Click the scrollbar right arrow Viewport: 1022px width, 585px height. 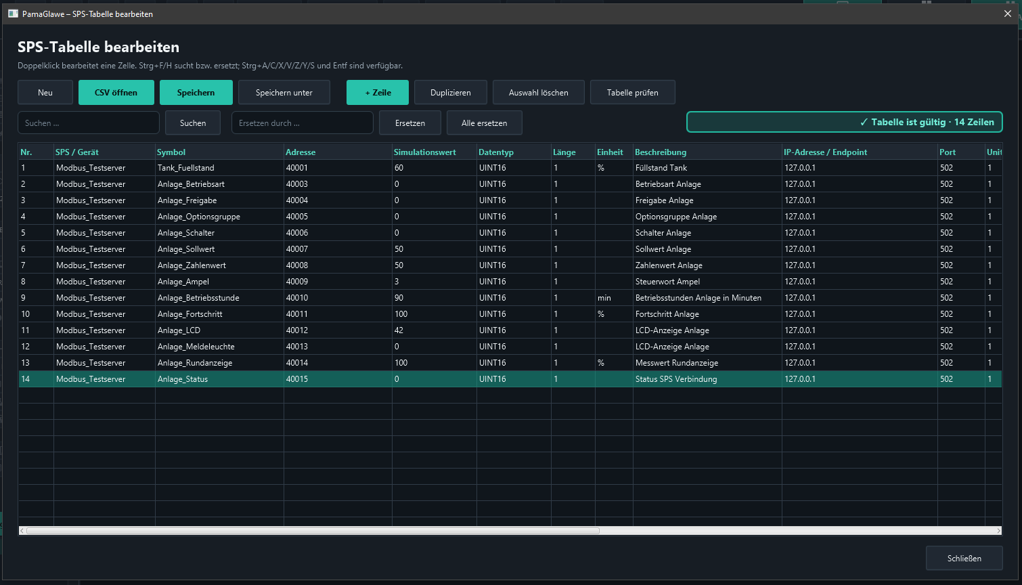tap(998, 531)
